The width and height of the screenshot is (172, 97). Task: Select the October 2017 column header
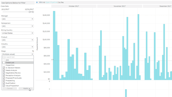74,6
